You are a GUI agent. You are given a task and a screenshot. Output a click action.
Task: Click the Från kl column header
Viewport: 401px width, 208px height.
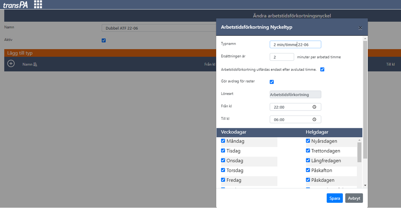coord(209,64)
